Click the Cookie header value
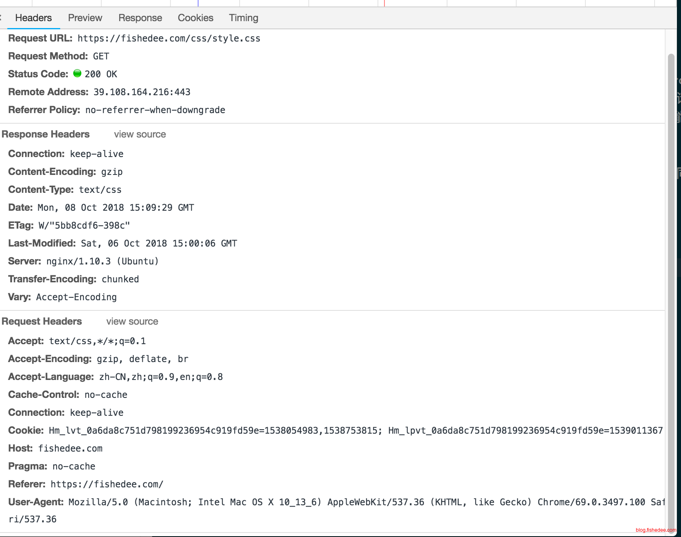The height and width of the screenshot is (537, 681). (356, 430)
